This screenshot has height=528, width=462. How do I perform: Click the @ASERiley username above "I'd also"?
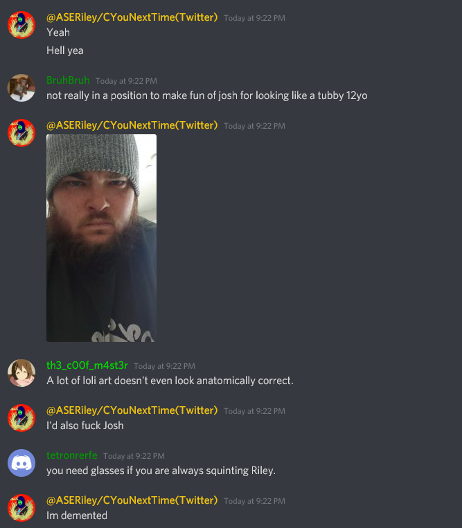click(132, 410)
